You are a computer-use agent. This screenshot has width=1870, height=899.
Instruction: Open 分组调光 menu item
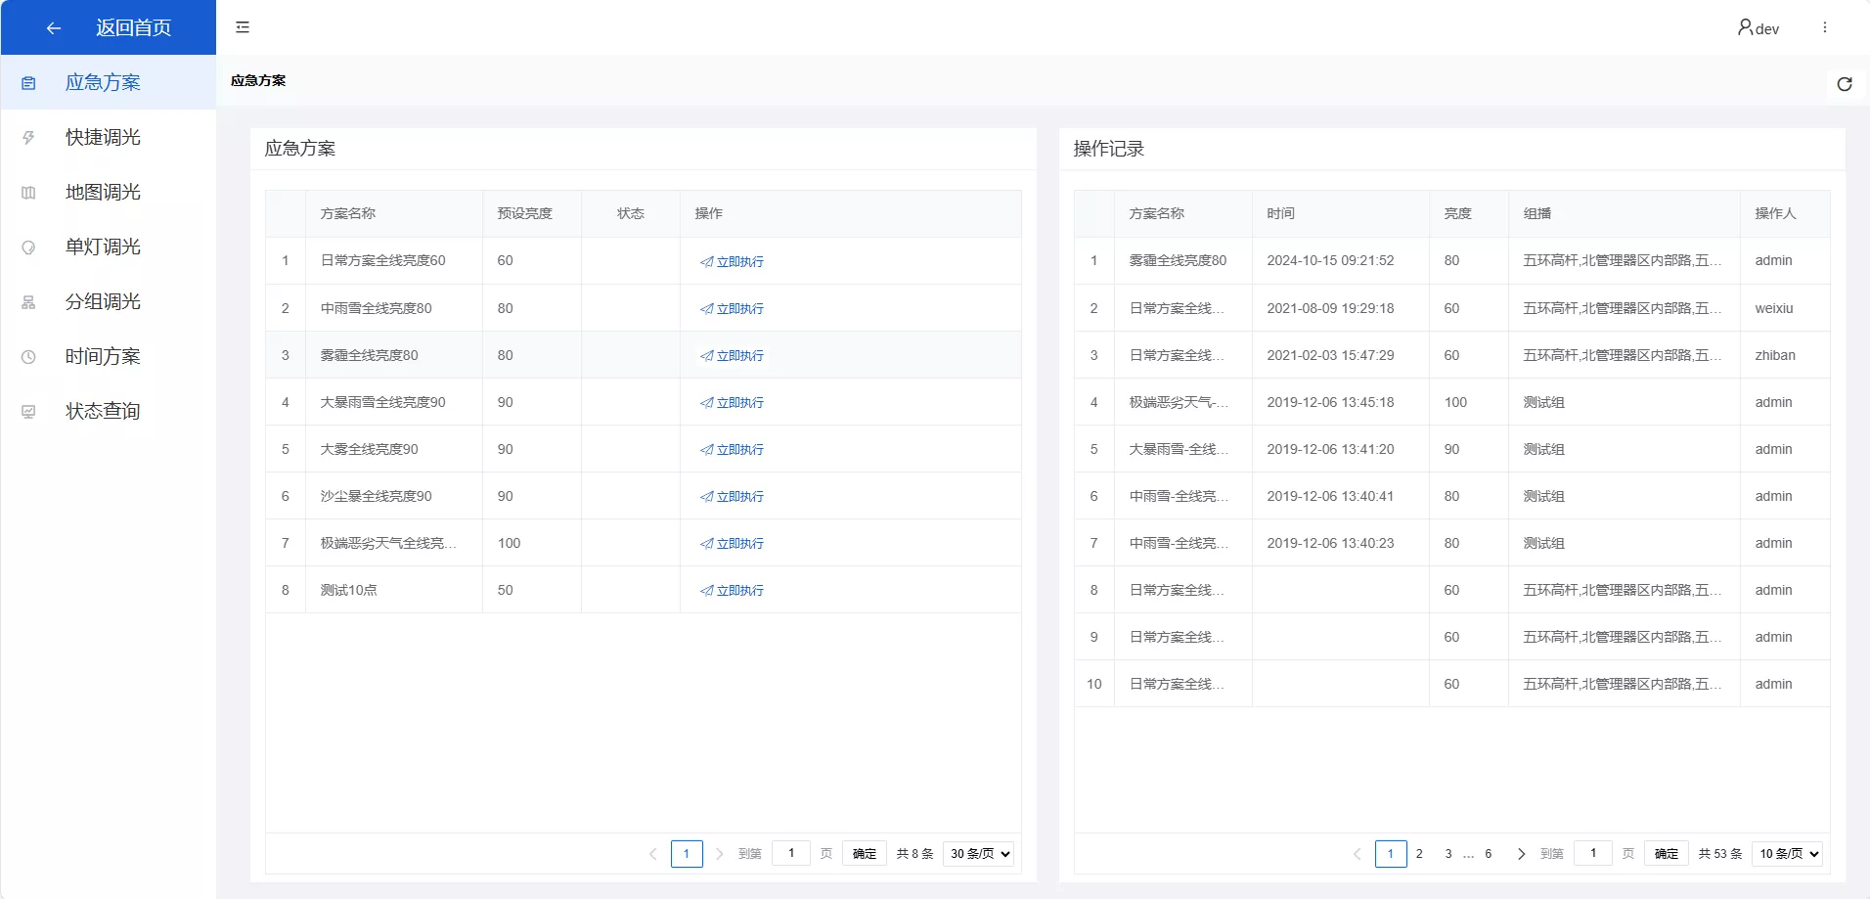pyautogui.click(x=108, y=301)
